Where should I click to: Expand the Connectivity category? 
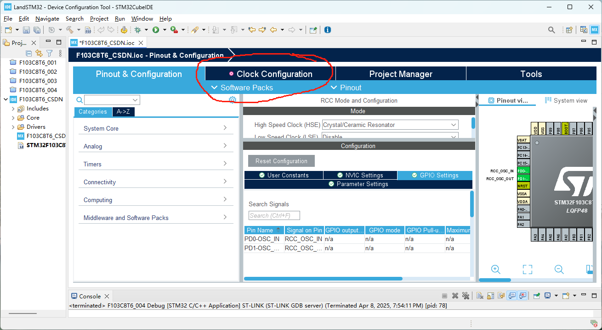(156, 182)
